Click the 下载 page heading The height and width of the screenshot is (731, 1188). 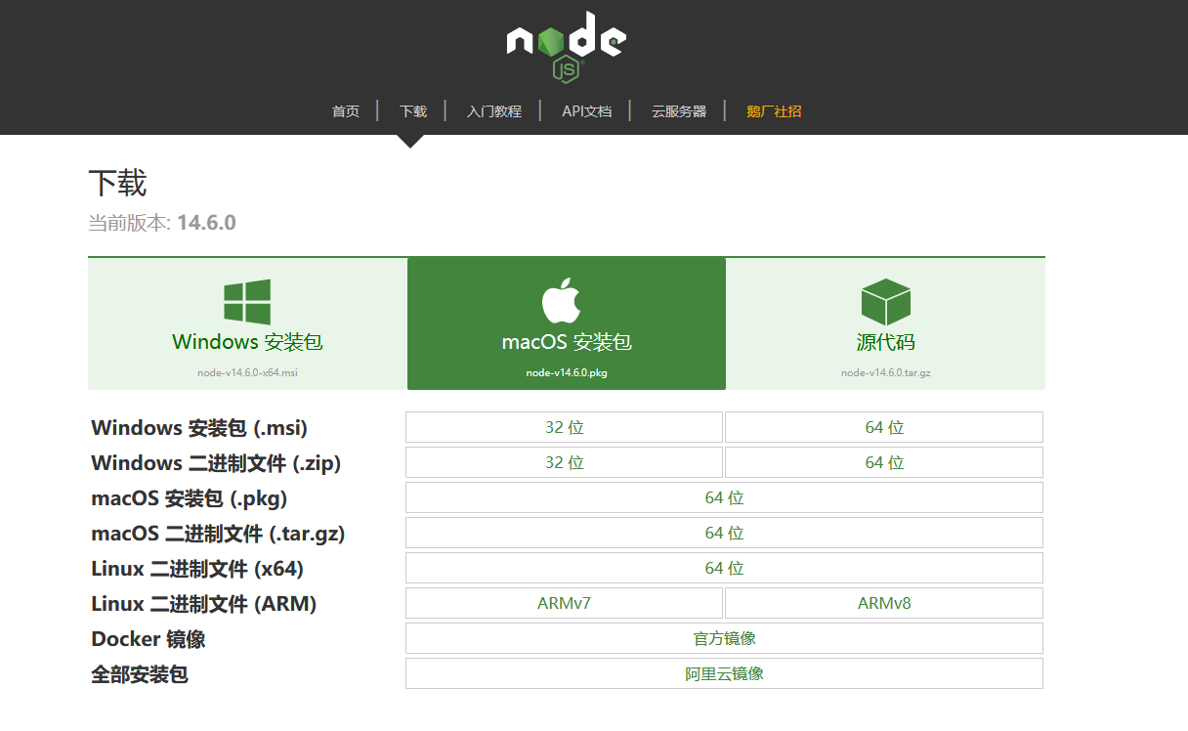117,183
